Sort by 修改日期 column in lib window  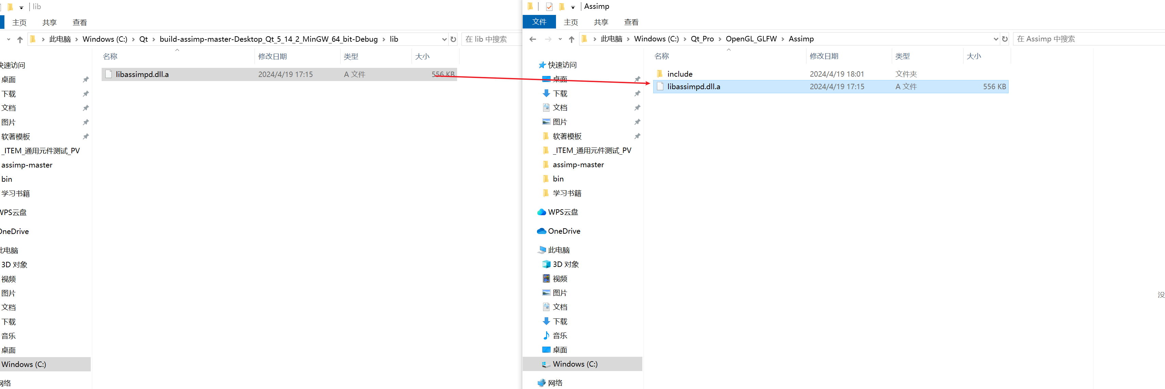point(272,57)
